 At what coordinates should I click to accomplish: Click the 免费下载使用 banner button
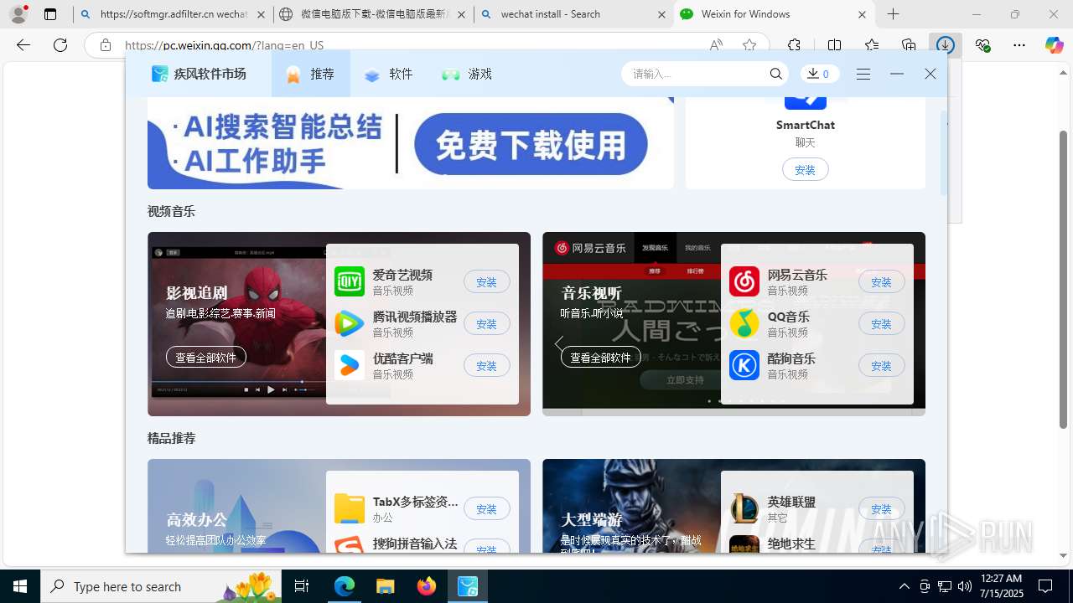(531, 146)
